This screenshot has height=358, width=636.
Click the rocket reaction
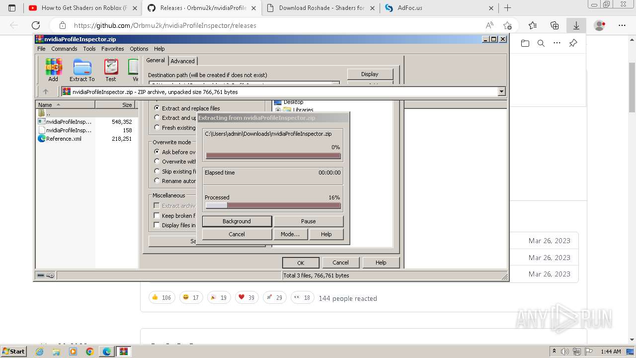point(274,297)
